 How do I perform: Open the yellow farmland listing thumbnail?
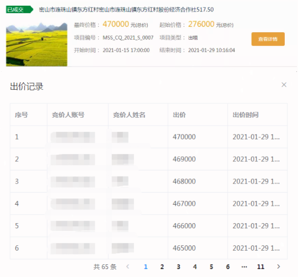coord(37,44)
